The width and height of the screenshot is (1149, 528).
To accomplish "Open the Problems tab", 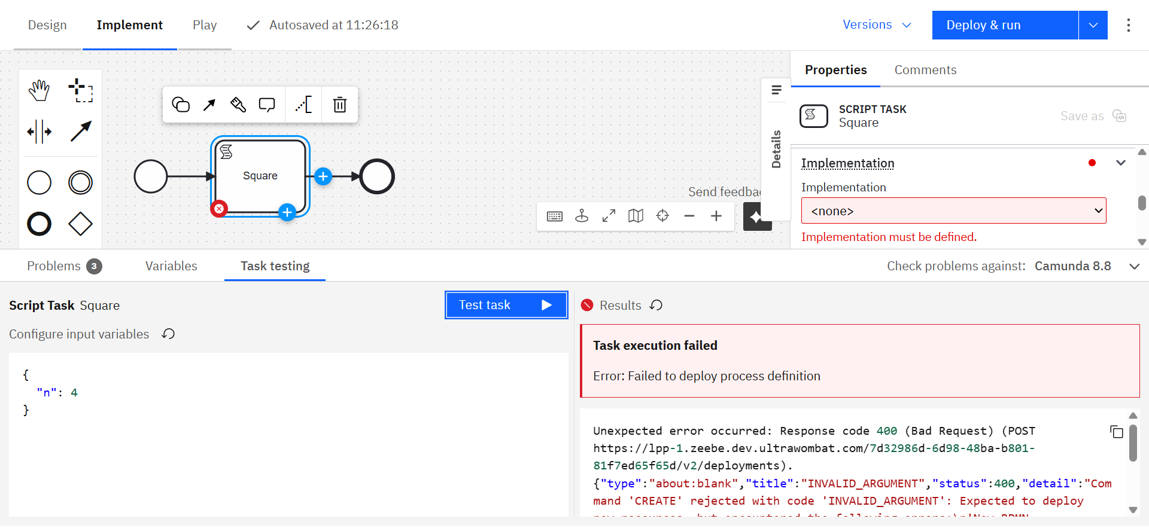I will (64, 266).
